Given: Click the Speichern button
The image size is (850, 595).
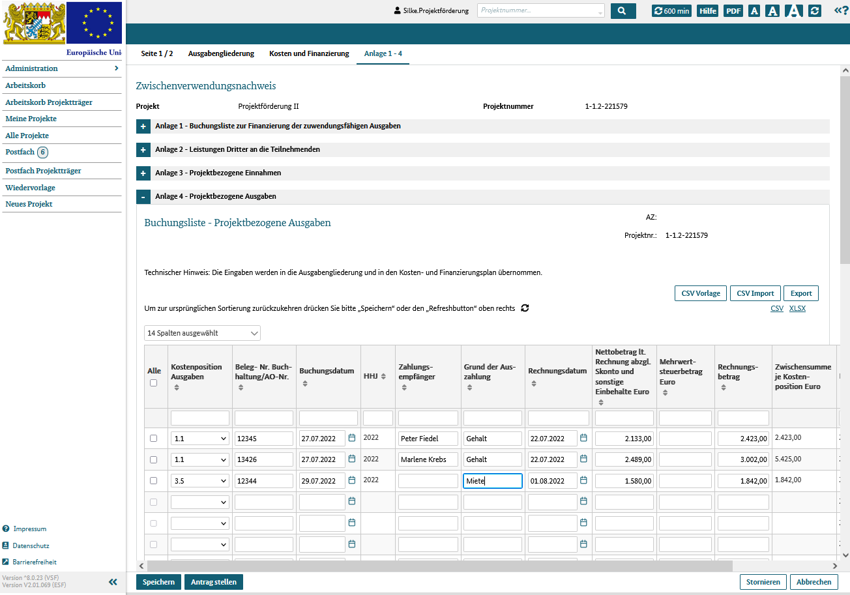Looking at the screenshot, I should 158,582.
